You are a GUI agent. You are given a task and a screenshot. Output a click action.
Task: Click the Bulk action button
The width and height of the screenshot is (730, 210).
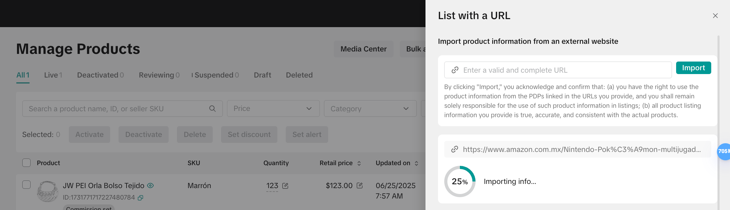click(x=413, y=49)
